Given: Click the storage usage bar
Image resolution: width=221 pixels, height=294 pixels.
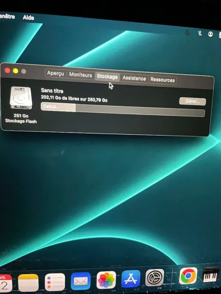Looking at the screenshot, I should pos(123,109).
